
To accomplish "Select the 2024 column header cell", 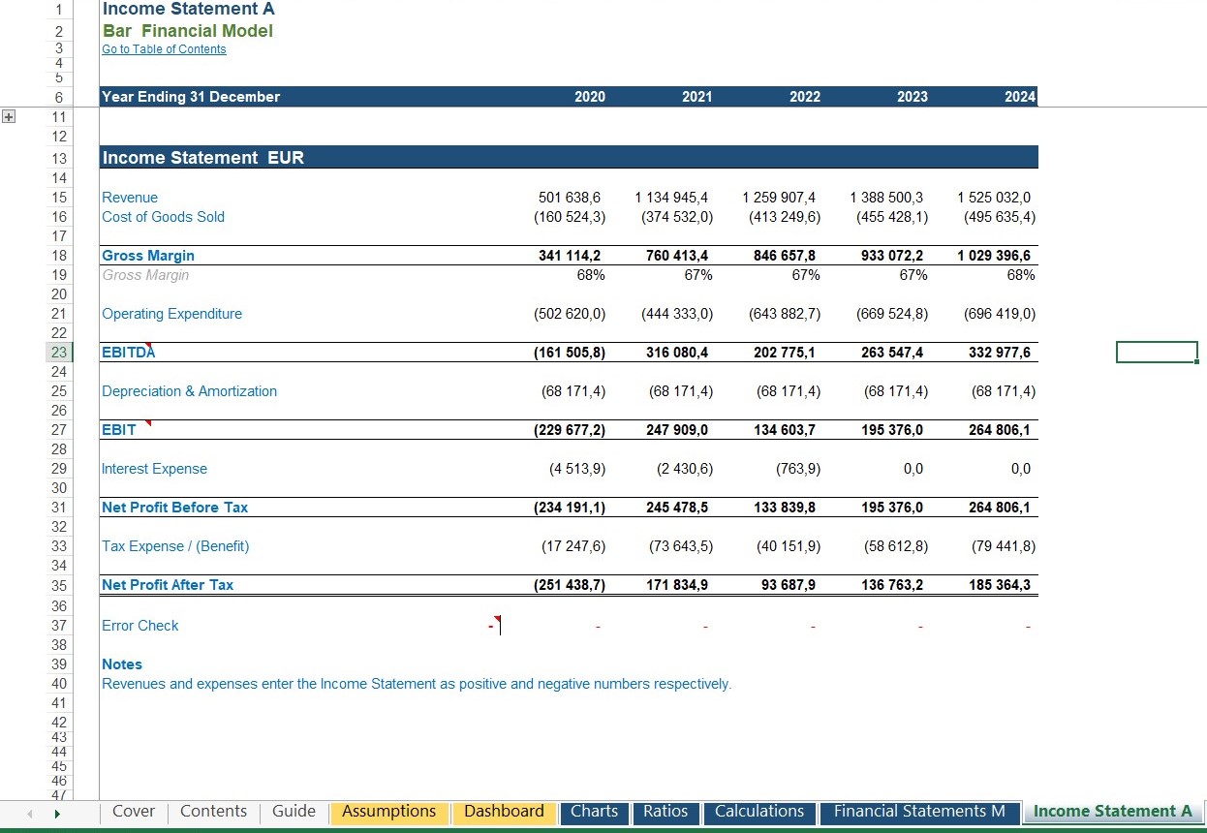I will pyautogui.click(x=1020, y=97).
